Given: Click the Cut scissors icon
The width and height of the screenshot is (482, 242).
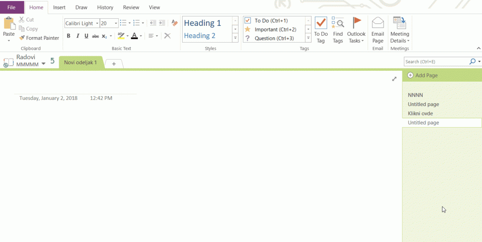Looking at the screenshot, I should coord(22,20).
